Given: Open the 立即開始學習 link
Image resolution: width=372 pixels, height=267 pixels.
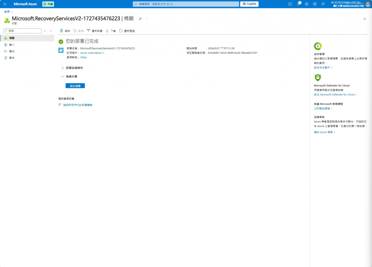Looking at the screenshot, I should click(323, 109).
